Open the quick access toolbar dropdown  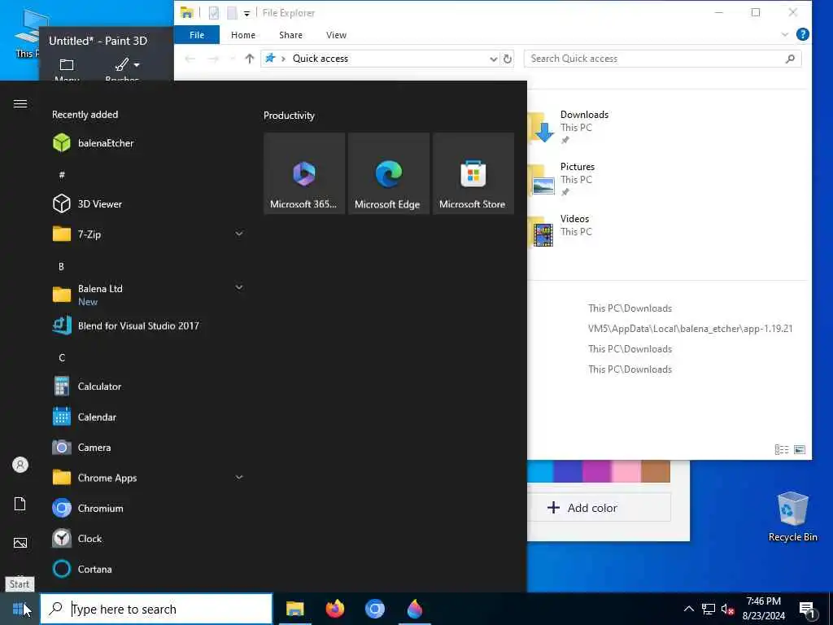click(x=246, y=13)
